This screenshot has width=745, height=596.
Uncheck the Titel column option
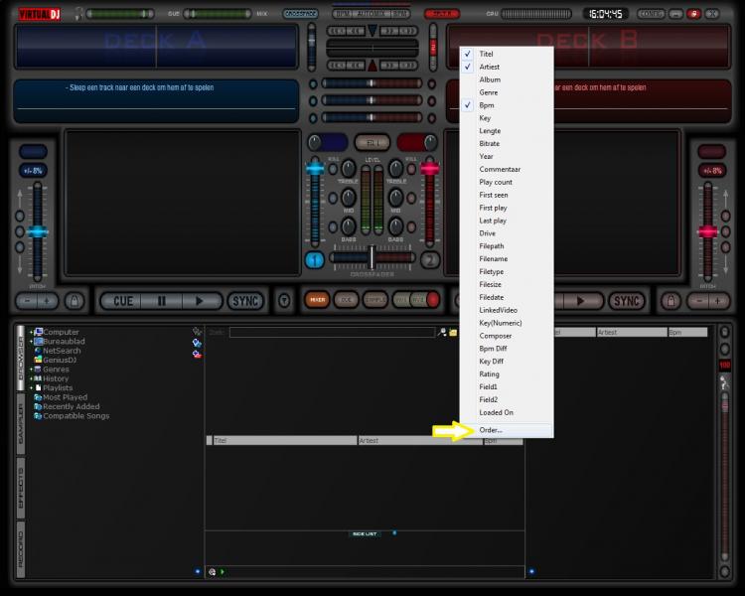point(506,54)
